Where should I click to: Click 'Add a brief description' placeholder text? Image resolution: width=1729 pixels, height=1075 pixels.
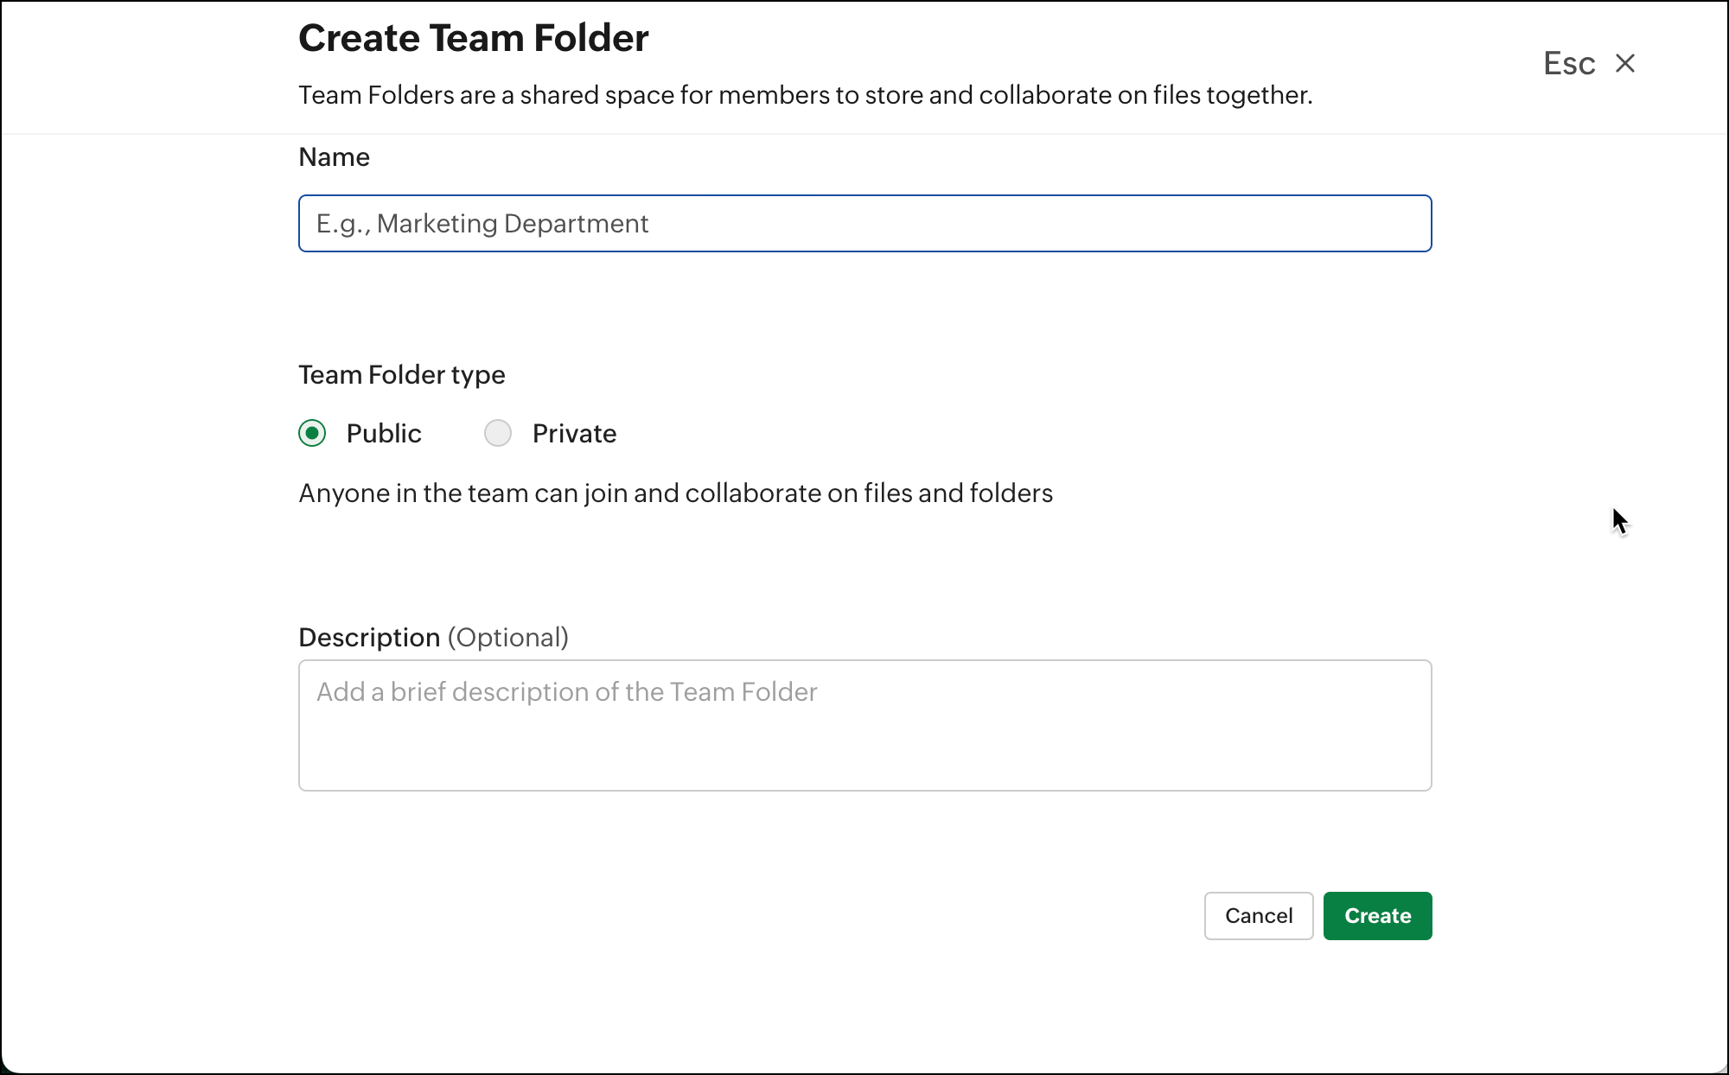pyautogui.click(x=566, y=692)
